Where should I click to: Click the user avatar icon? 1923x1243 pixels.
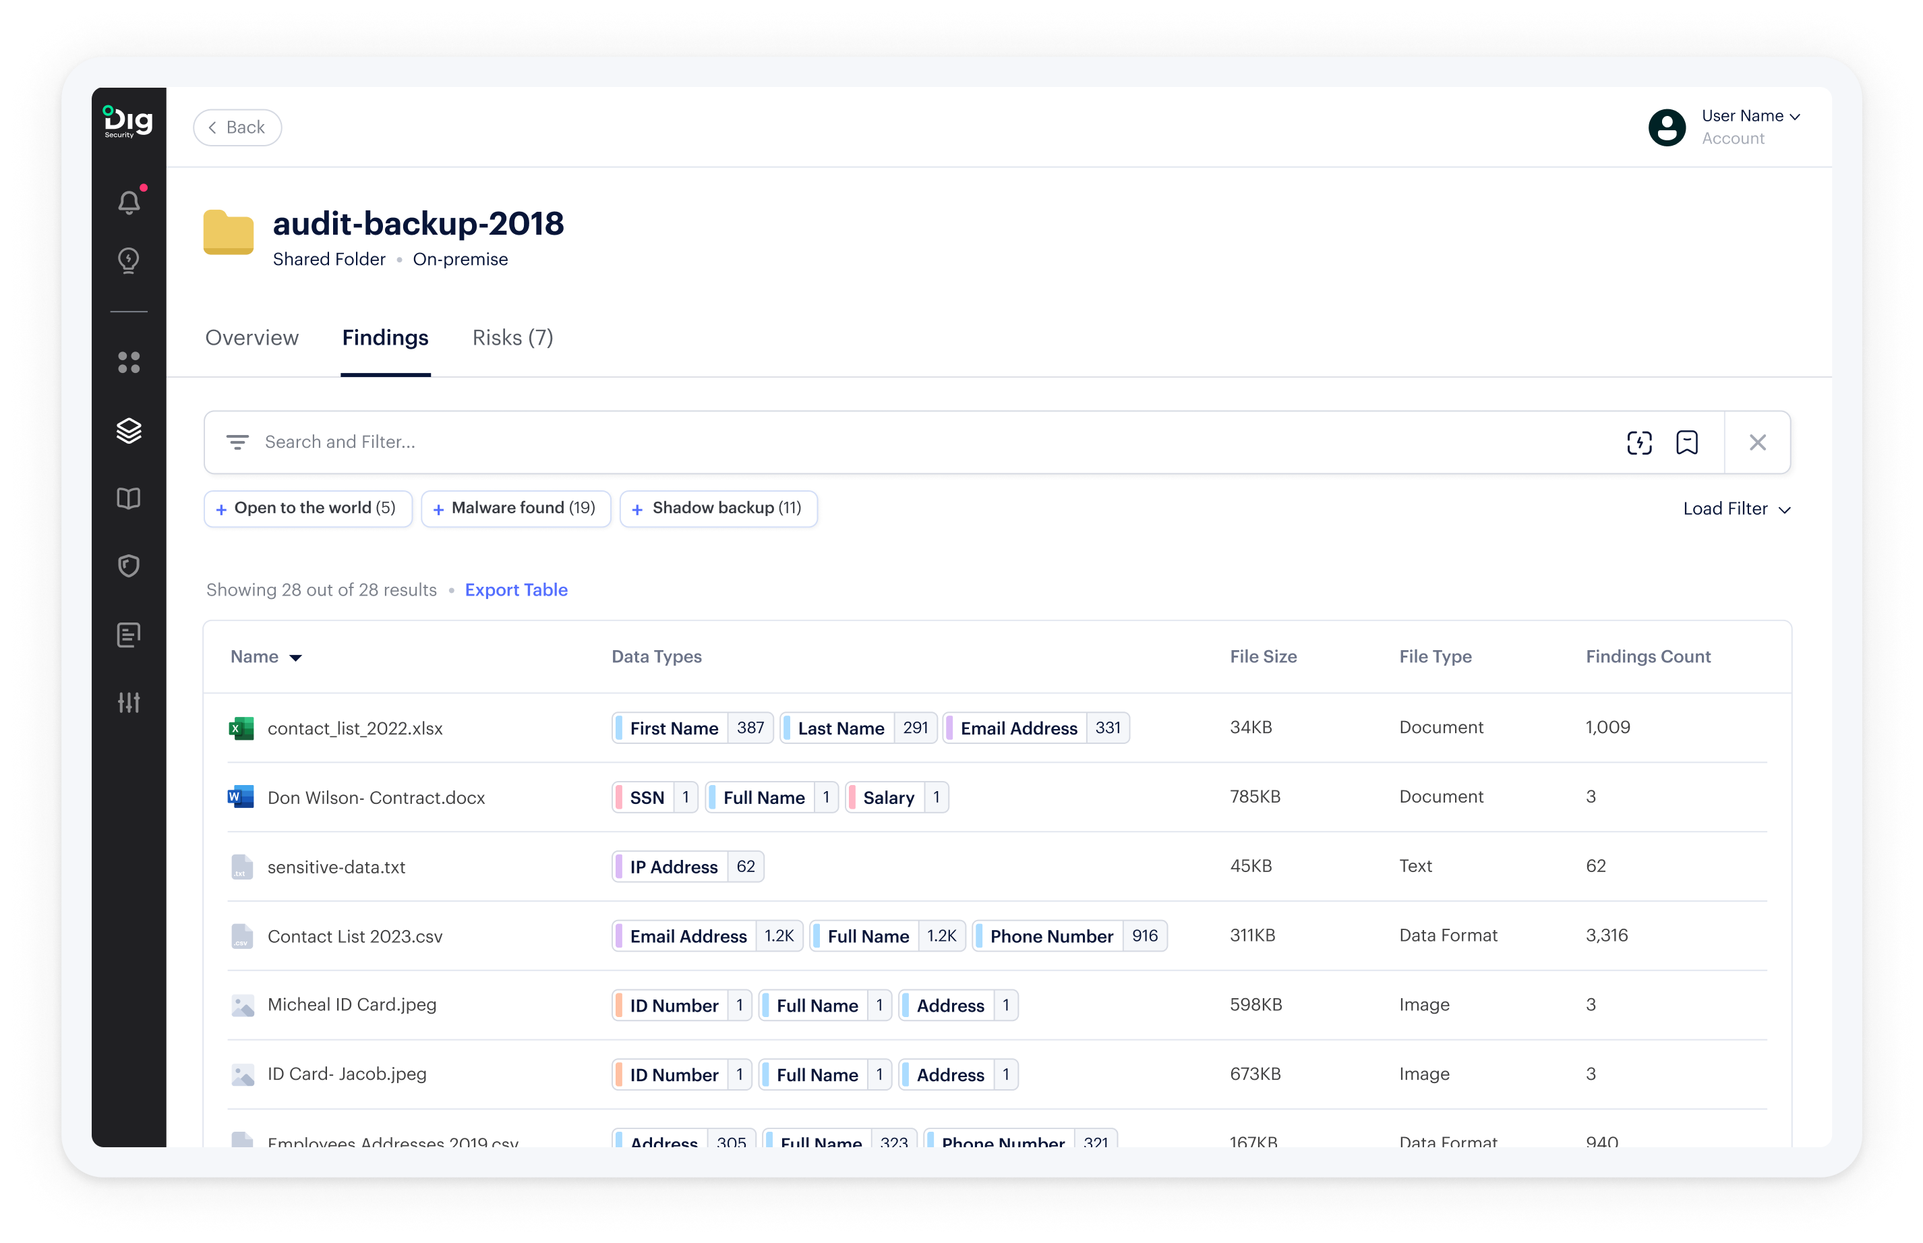coord(1666,127)
